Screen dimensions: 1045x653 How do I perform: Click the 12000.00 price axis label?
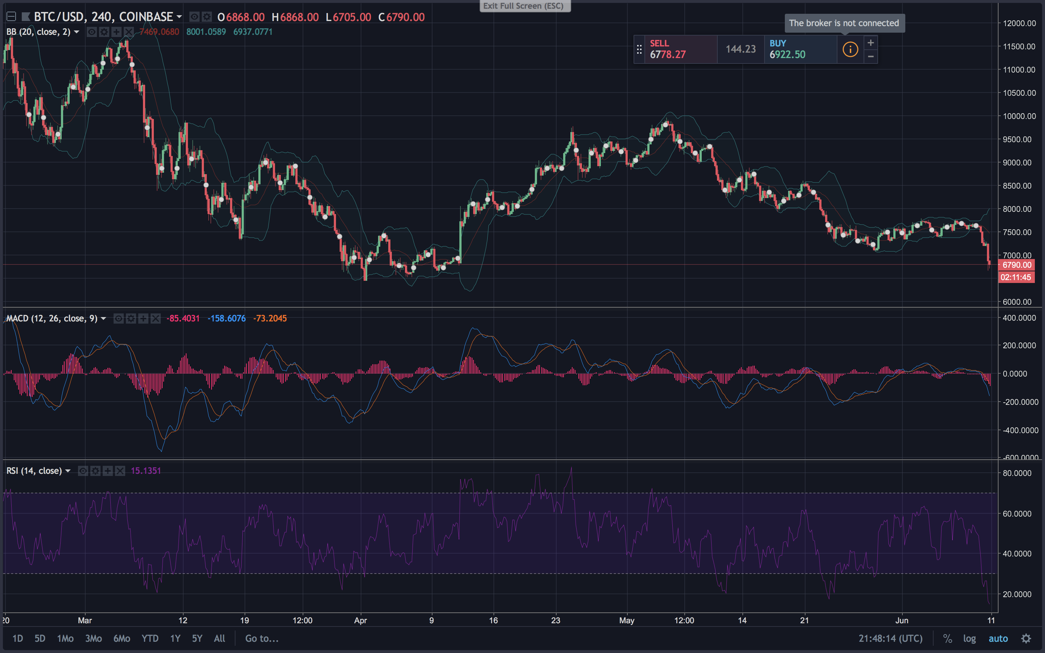click(1019, 23)
